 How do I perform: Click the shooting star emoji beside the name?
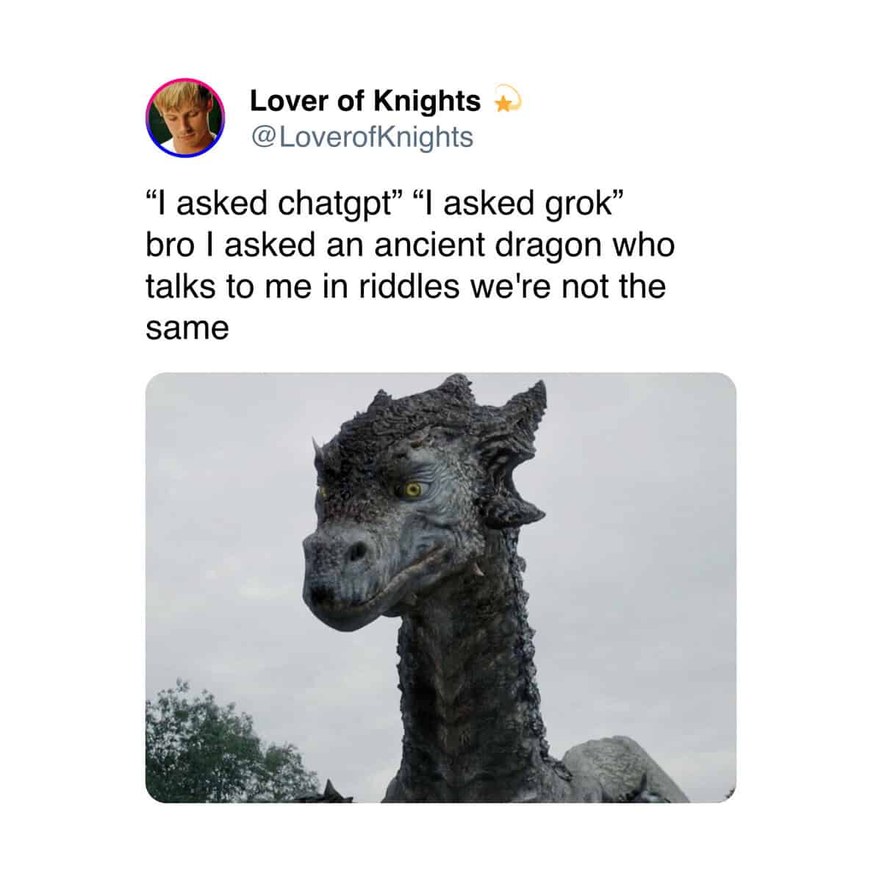506,101
